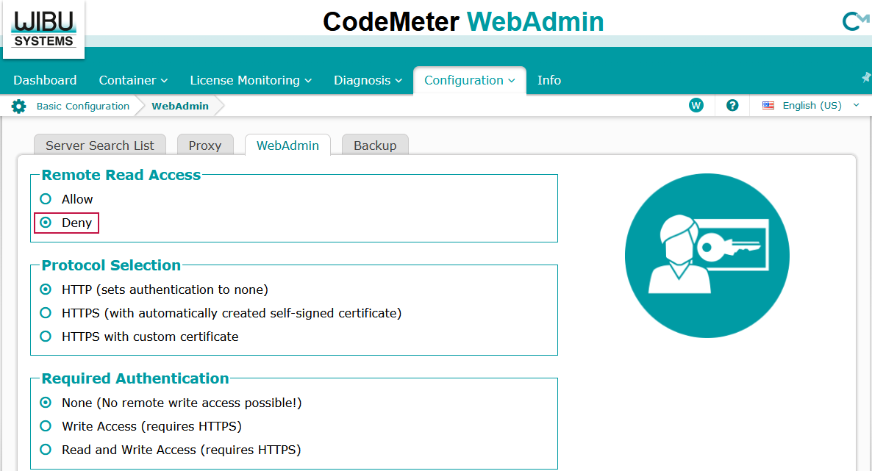Screen dimensions: 872x471
Task: Open help via question mark icon
Action: tap(732, 105)
